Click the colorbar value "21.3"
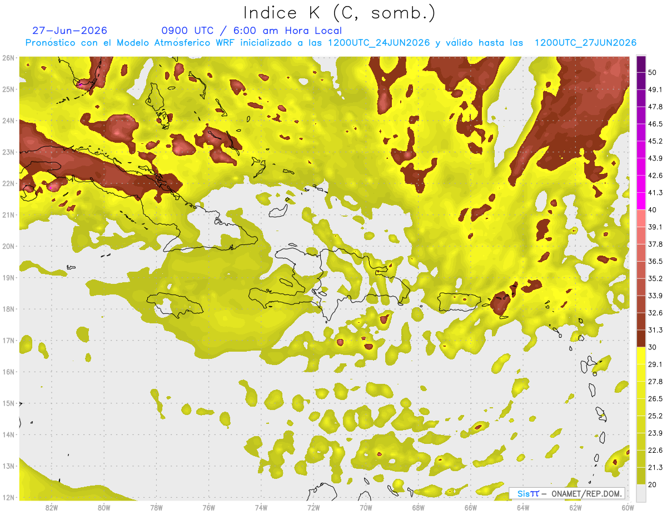 click(x=655, y=467)
